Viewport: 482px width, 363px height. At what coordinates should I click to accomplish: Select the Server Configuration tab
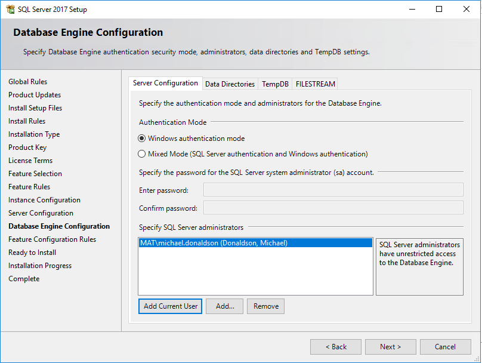pos(165,84)
